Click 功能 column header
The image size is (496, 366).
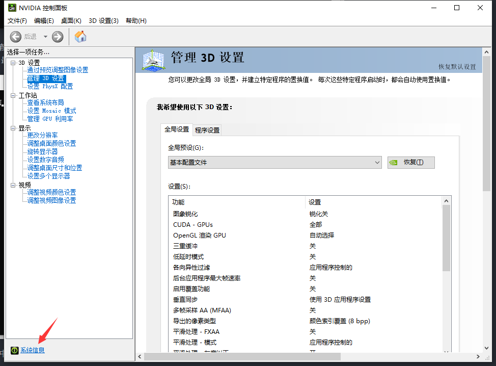click(237, 202)
